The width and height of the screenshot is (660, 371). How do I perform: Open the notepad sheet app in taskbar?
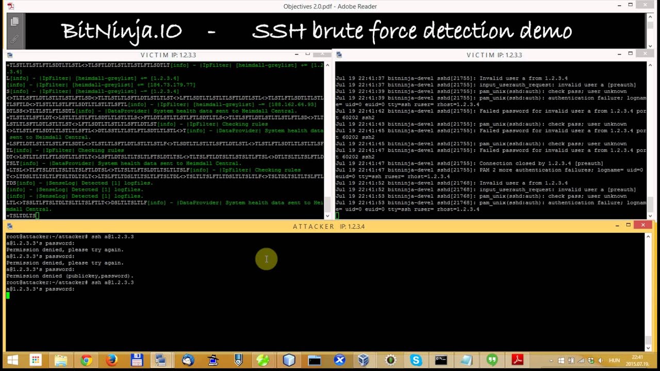coord(467,360)
